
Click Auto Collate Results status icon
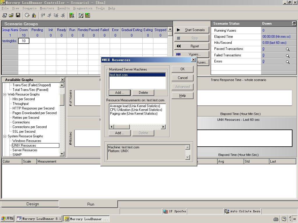[x=227, y=211]
